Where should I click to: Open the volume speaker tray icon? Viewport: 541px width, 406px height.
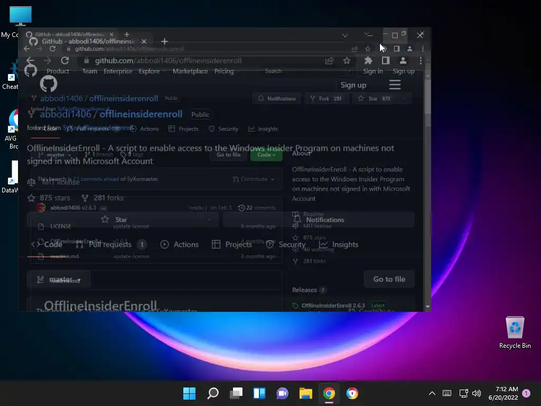pyautogui.click(x=477, y=393)
